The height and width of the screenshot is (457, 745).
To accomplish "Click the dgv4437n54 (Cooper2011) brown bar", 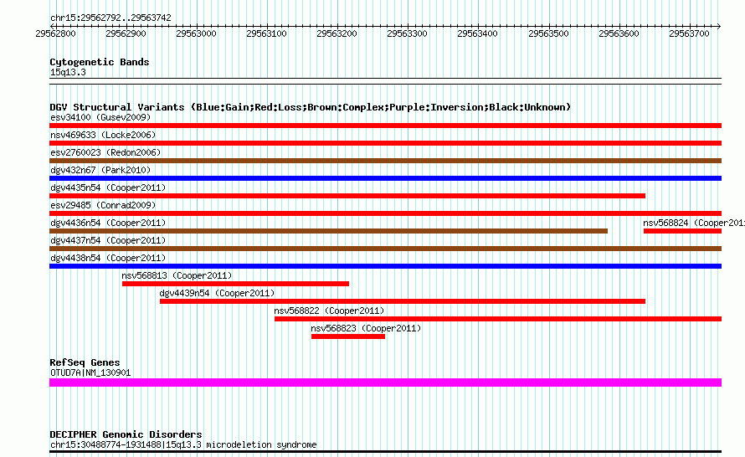I will tap(385, 249).
